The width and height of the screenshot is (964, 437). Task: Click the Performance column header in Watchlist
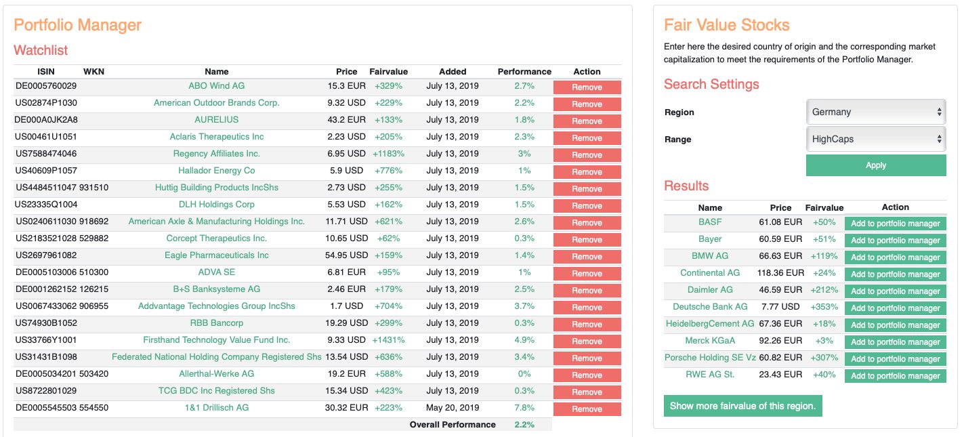tap(524, 71)
